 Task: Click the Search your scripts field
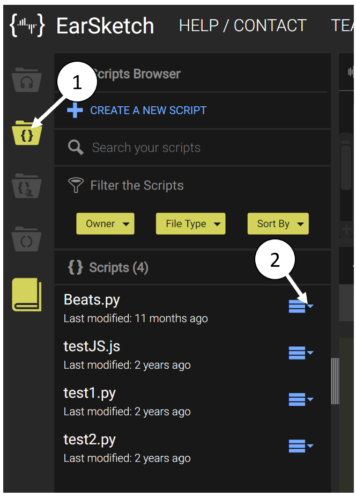point(192,148)
